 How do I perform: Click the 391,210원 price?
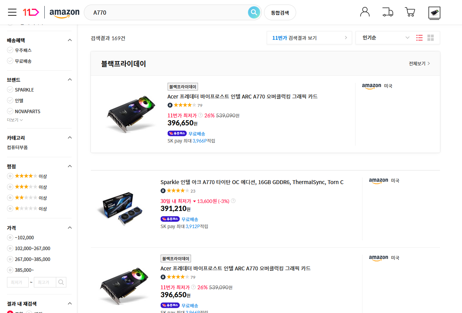[176, 209]
